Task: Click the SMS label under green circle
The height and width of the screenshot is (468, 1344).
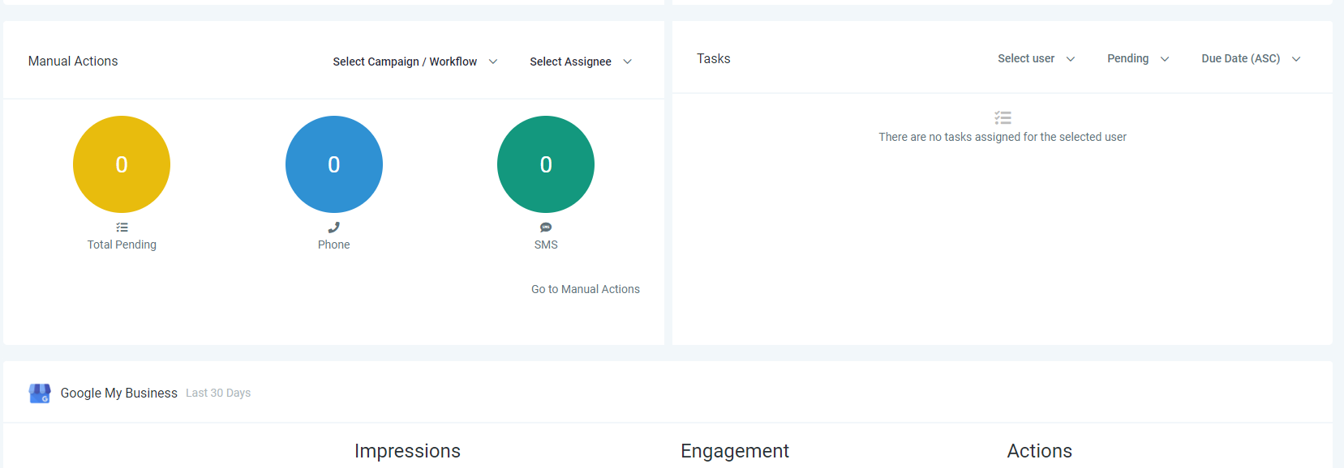Action: 546,245
